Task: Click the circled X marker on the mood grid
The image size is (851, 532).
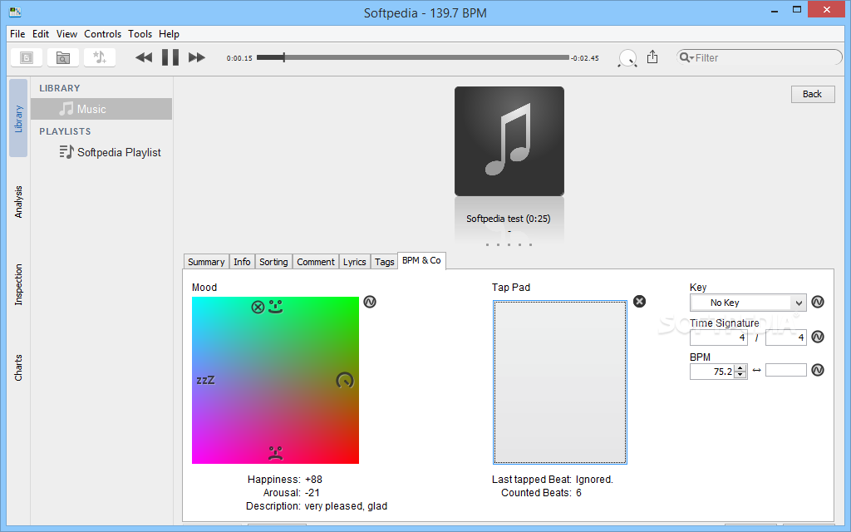Action: pyautogui.click(x=258, y=308)
